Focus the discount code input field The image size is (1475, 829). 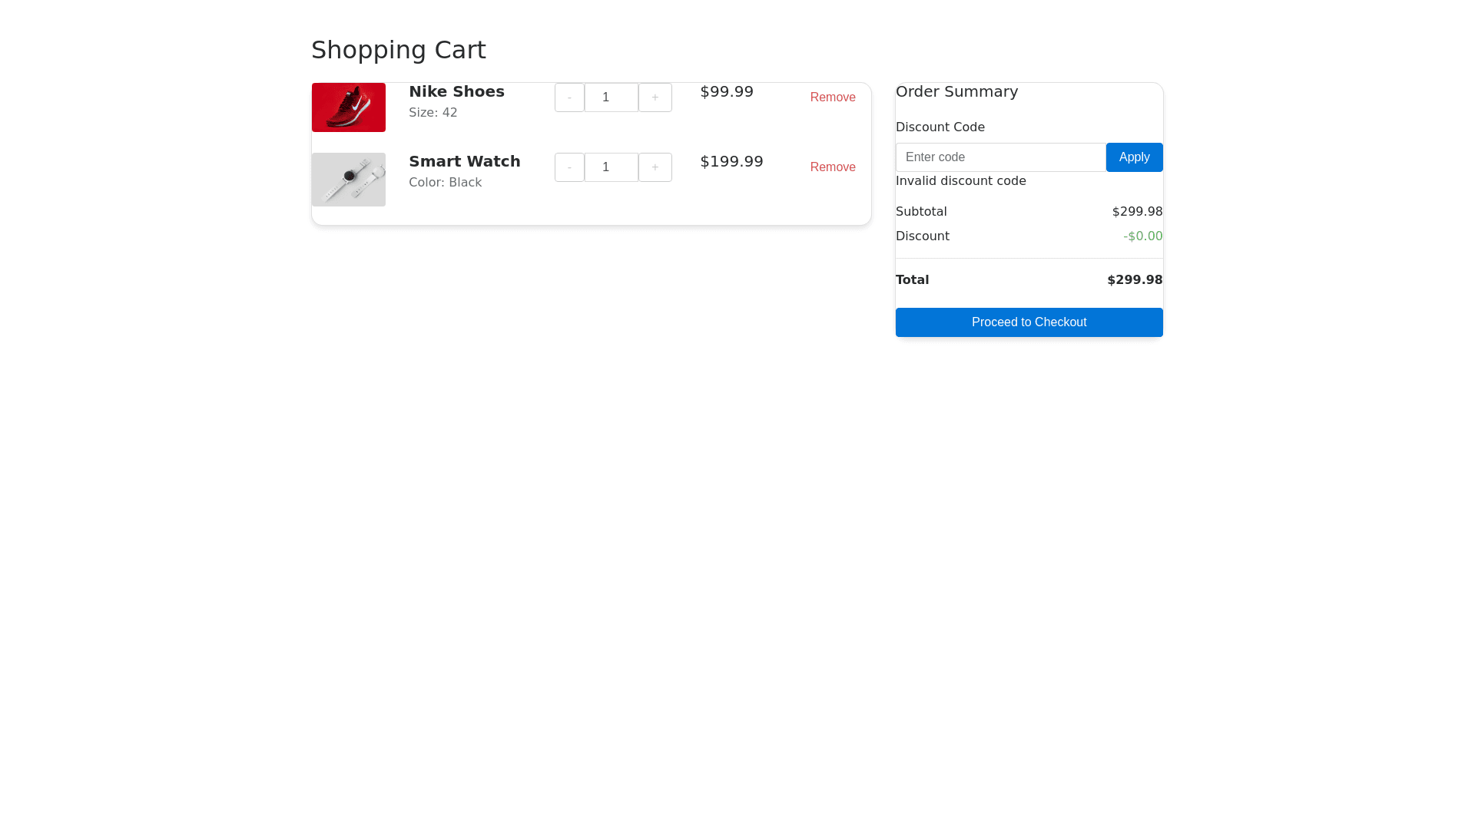pyautogui.click(x=1000, y=157)
